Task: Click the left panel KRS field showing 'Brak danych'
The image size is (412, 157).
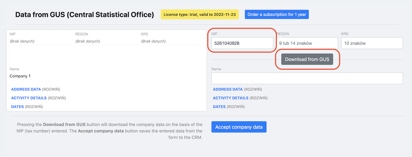Action: pyautogui.click(x=171, y=41)
